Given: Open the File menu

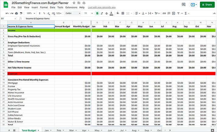Looking at the screenshot, I should (x=13, y=8).
